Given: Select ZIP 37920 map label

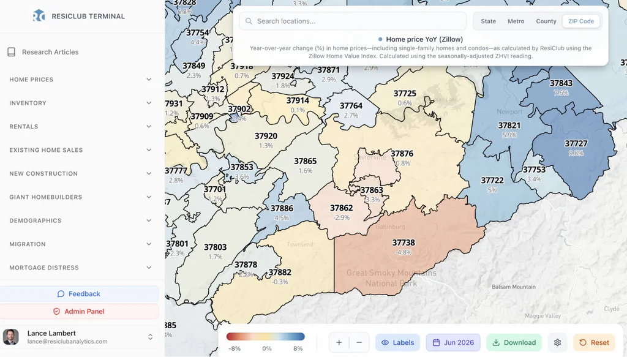Looking at the screenshot, I should pos(266,136).
